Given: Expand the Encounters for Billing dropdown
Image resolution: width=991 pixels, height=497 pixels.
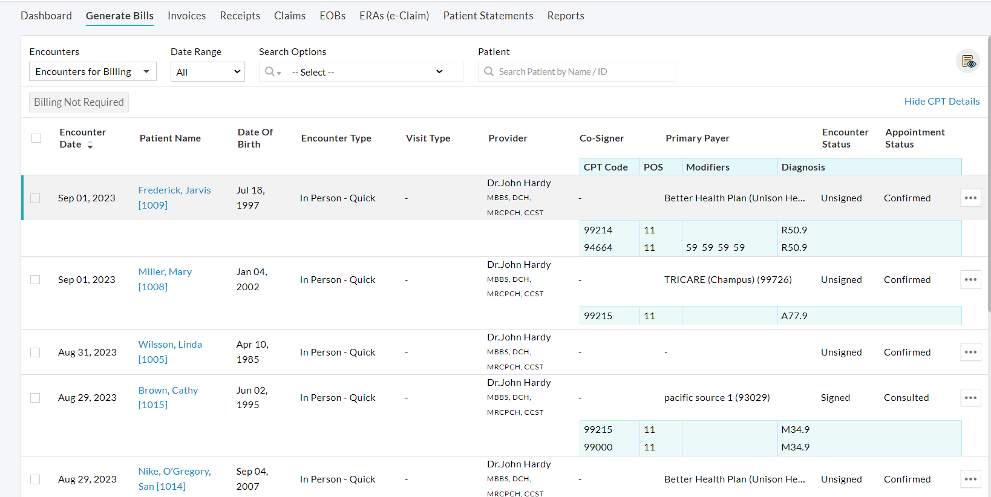Looking at the screenshot, I should [93, 72].
